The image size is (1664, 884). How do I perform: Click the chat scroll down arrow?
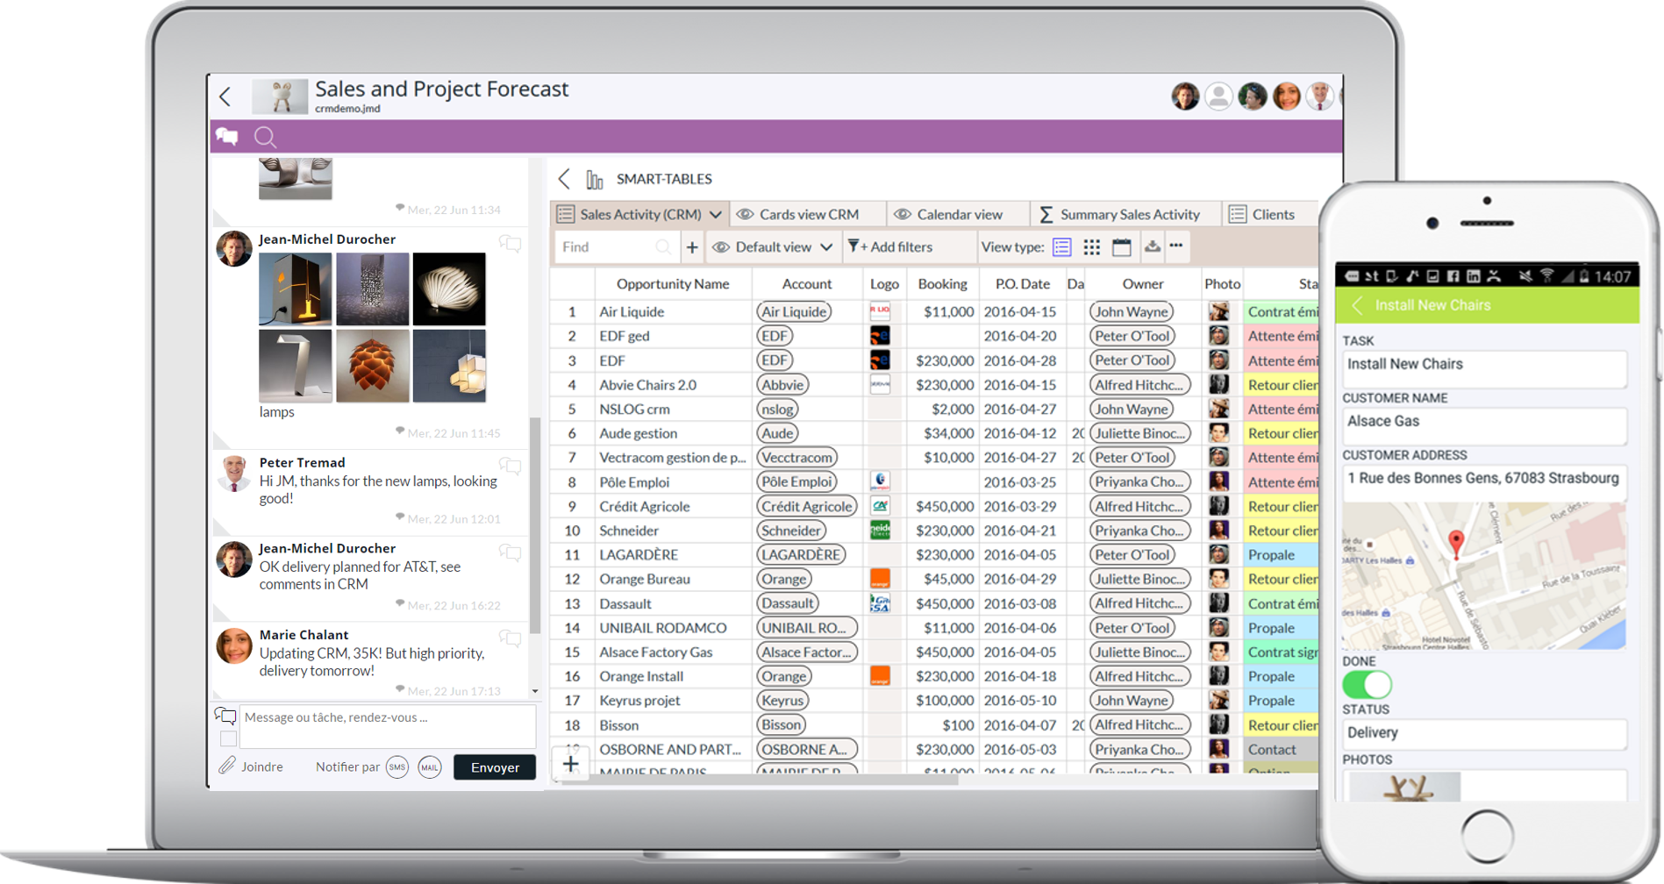(535, 691)
